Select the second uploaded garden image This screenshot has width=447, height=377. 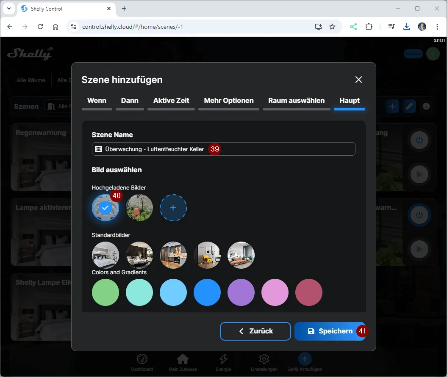(139, 208)
